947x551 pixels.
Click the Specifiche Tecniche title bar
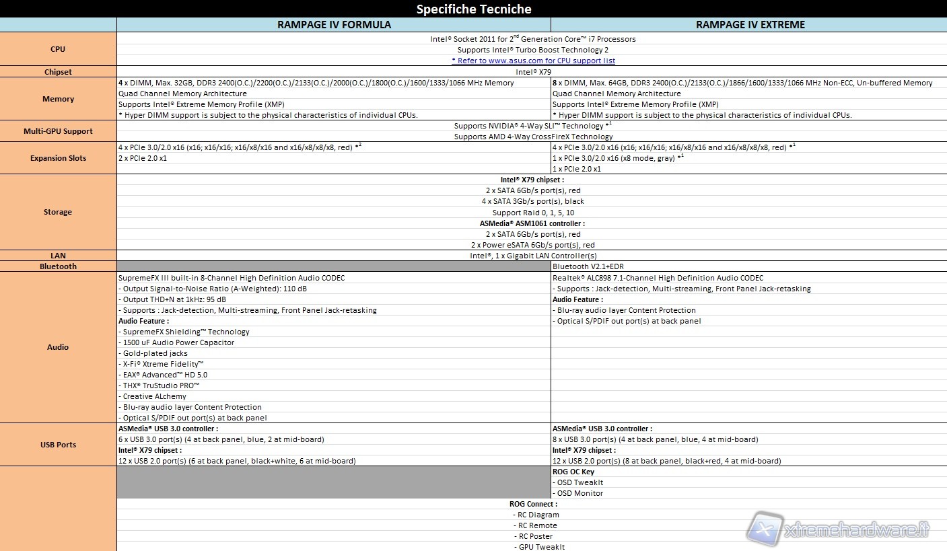point(473,9)
